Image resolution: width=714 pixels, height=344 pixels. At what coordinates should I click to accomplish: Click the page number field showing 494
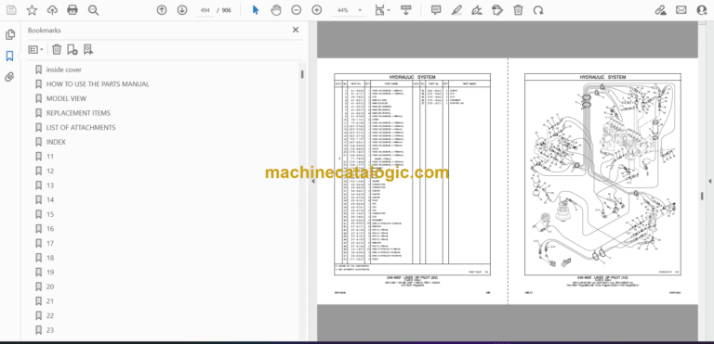(205, 10)
